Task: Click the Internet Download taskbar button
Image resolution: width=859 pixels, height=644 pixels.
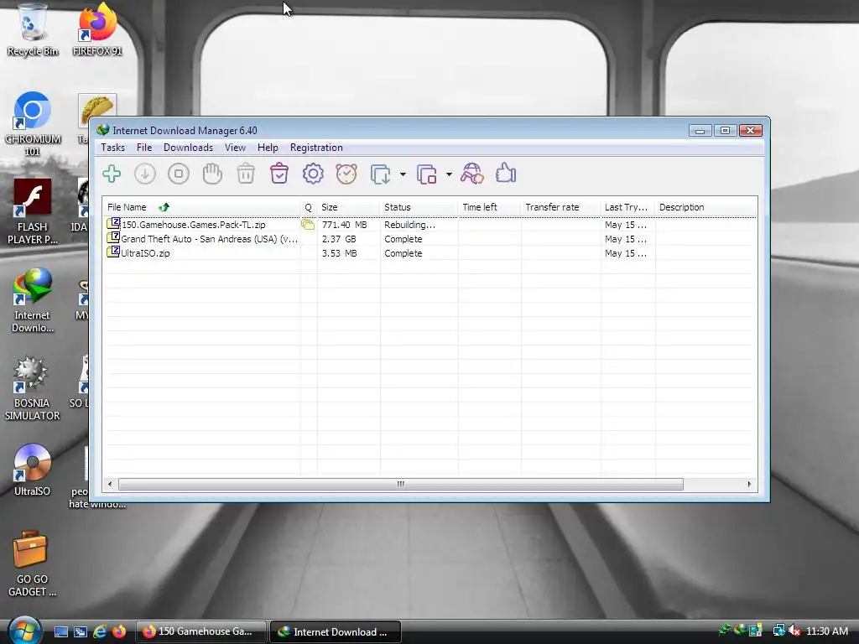Action: coord(336,631)
